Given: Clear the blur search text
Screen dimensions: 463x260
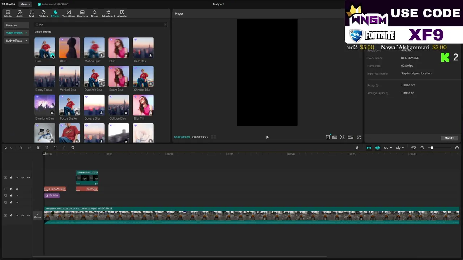Looking at the screenshot, I should pyautogui.click(x=165, y=25).
